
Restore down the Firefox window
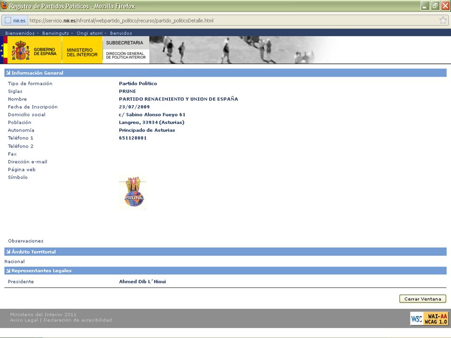point(435,6)
